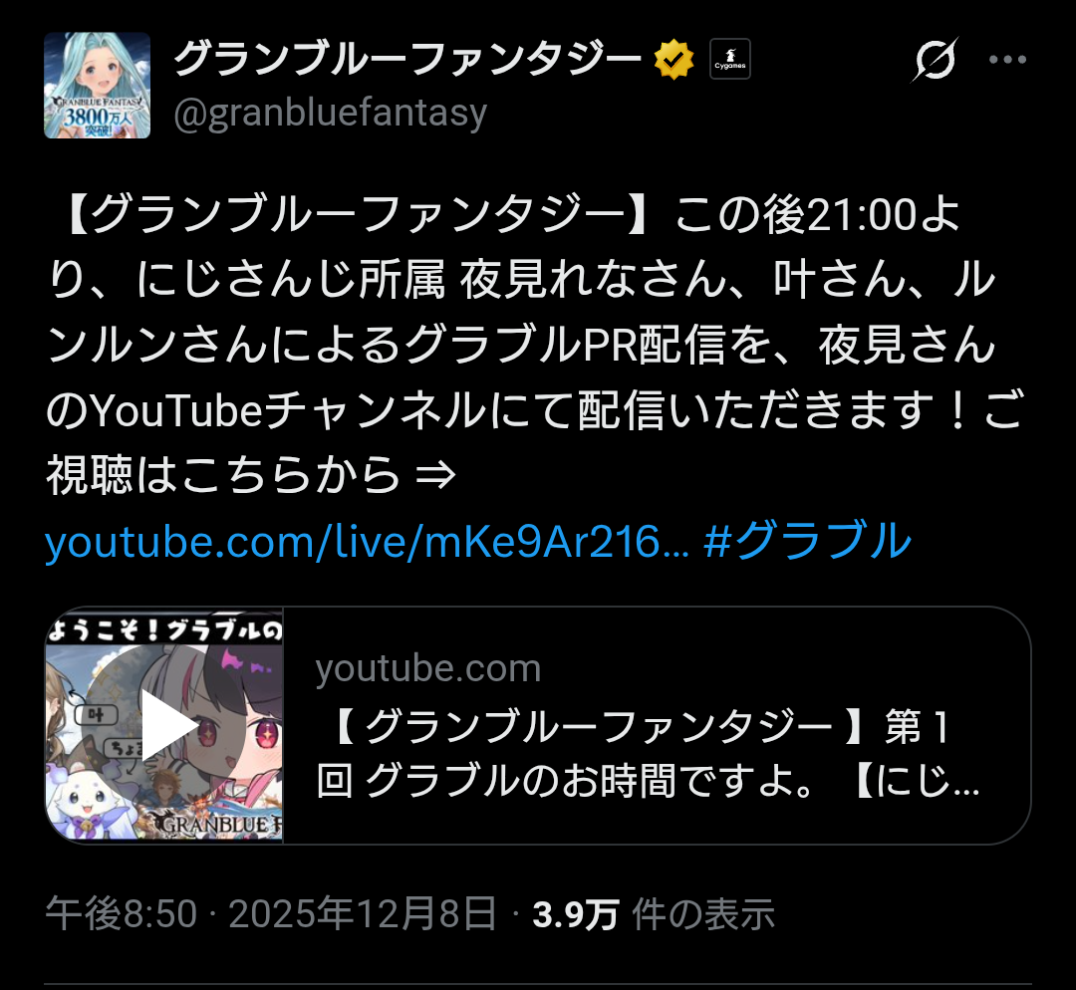The image size is (1076, 990).
Task: Click the post body text paragraph
Action: [535, 345]
